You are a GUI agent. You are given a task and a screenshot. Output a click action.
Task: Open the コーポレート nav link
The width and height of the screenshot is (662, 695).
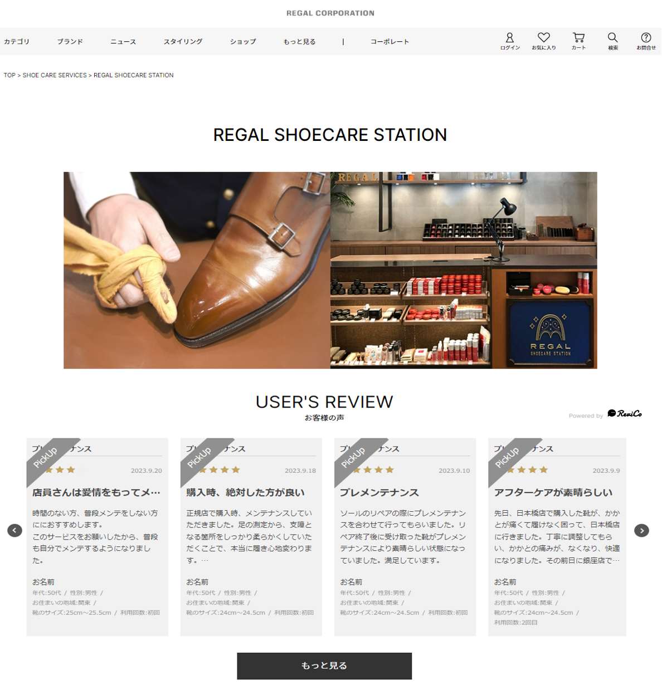tap(390, 42)
